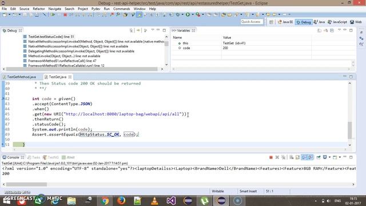Clear the Console output
Image resolution: width=366 pixels, height=206 pixels.
coord(291,157)
